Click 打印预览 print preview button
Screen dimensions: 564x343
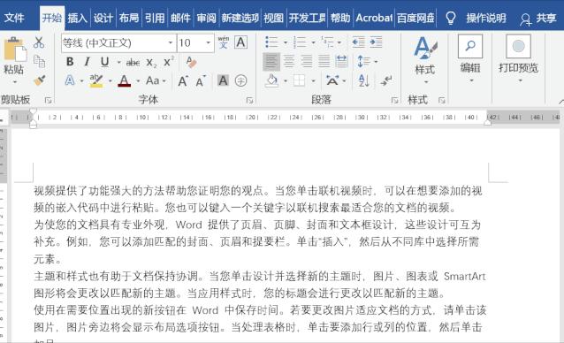click(518, 58)
